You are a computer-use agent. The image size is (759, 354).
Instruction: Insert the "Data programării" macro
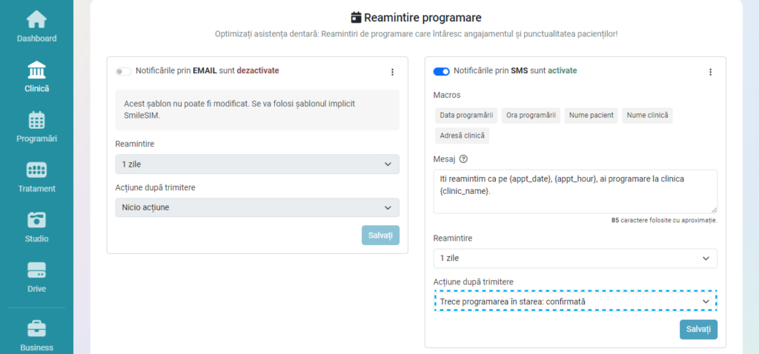pyautogui.click(x=466, y=116)
